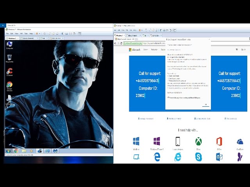Viewport: 250px width, 187px height.
Task: Open the Google Chrome desktop icon
Action: 9,86
